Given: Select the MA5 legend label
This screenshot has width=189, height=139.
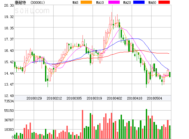Looking at the screenshot, I should coord(76,3).
